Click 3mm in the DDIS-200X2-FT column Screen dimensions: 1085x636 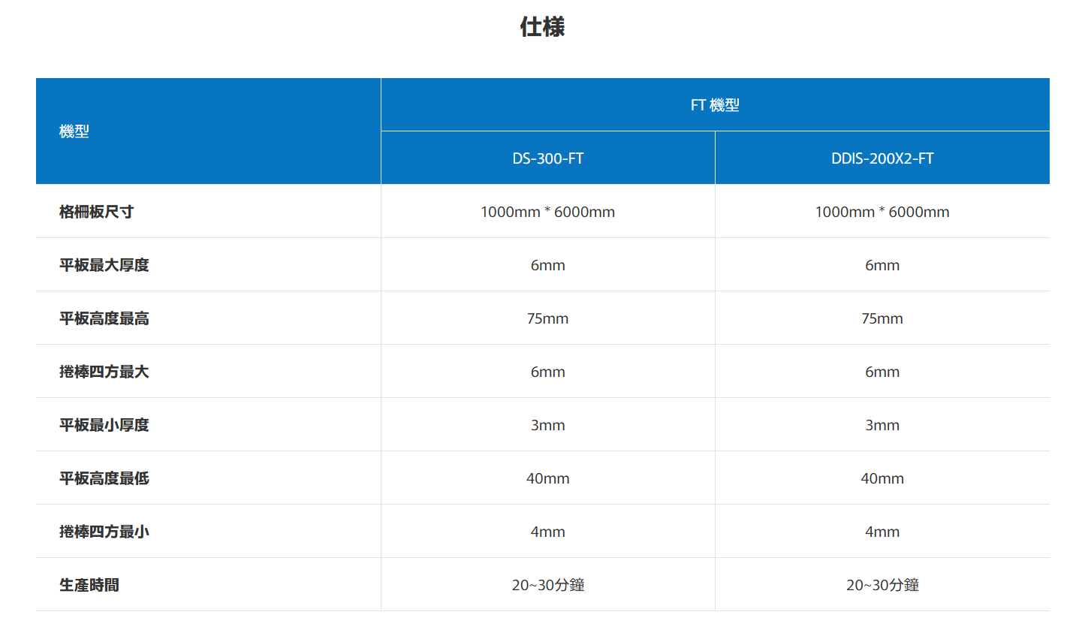click(882, 425)
